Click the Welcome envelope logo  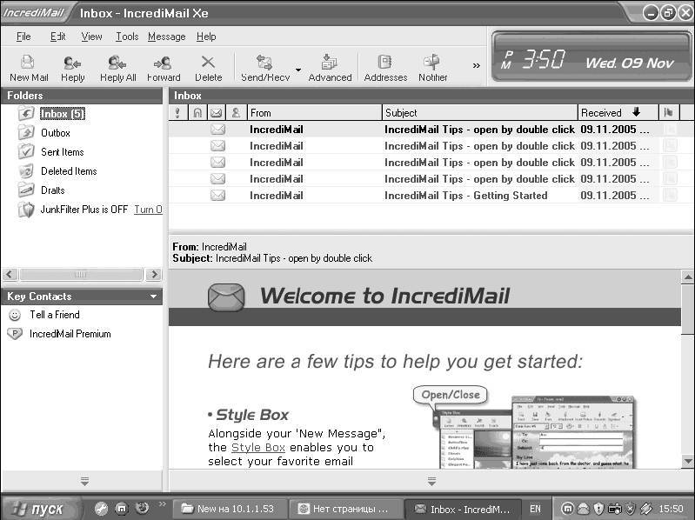(x=226, y=297)
